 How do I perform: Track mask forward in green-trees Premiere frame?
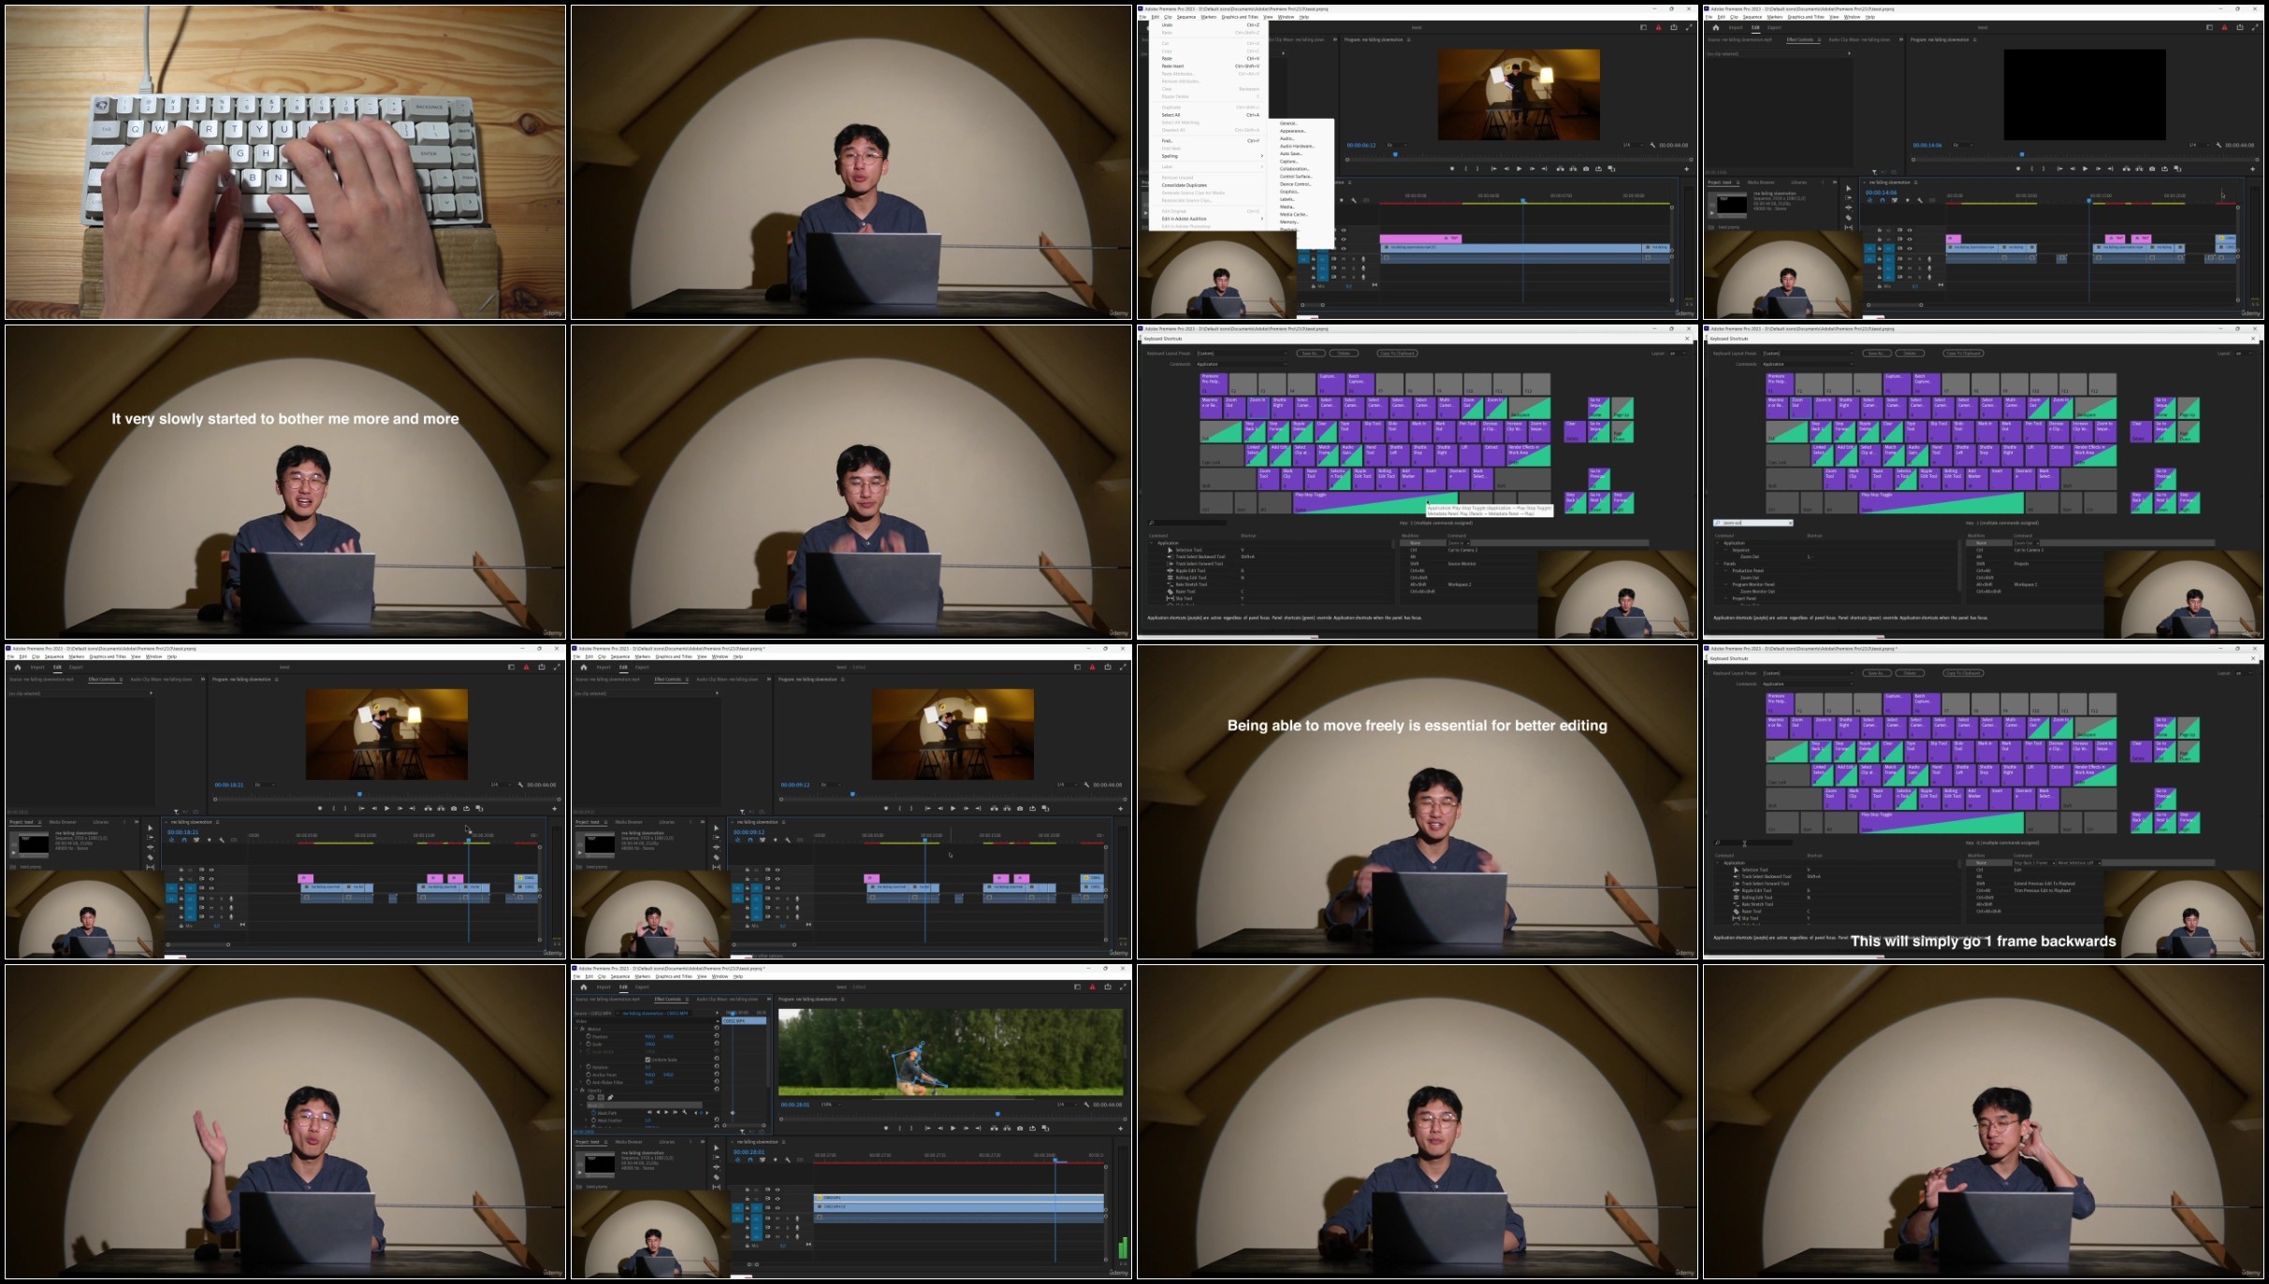tap(666, 1112)
